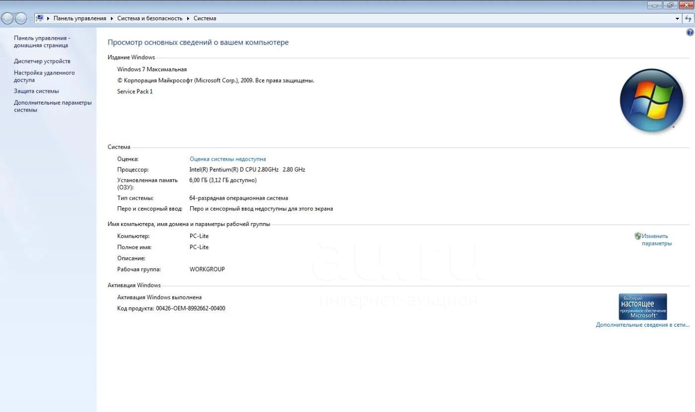Click the heading 'Просмотр основных сведений о вашем компьютере'
Screen dimensions: 695x412
click(x=198, y=43)
